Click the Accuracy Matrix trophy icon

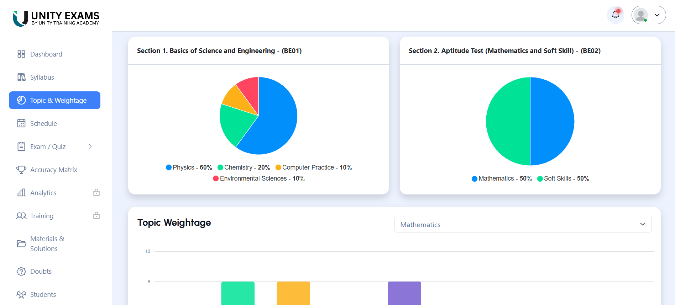tap(21, 170)
